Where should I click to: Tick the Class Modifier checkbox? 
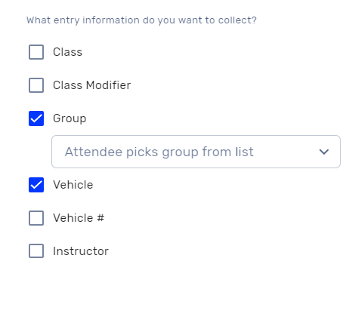click(36, 85)
